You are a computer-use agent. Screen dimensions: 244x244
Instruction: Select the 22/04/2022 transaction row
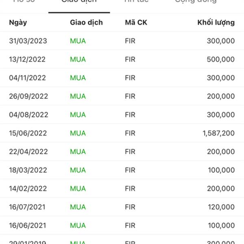122,152
